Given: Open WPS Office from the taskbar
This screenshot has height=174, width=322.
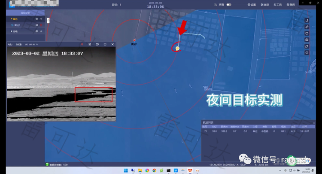Looking at the screenshot, I should tap(190, 171).
